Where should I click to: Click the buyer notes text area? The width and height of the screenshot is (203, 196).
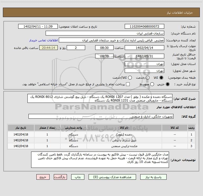click(100, 160)
